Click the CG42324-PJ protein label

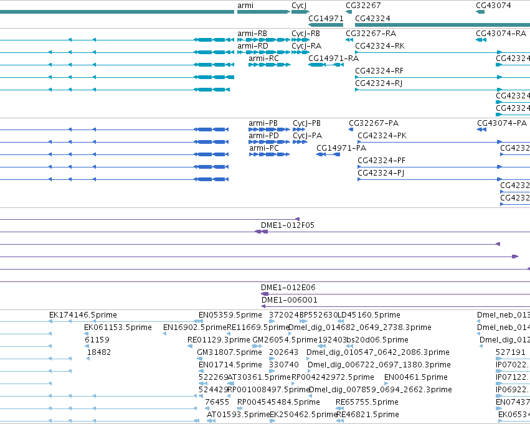(381, 173)
